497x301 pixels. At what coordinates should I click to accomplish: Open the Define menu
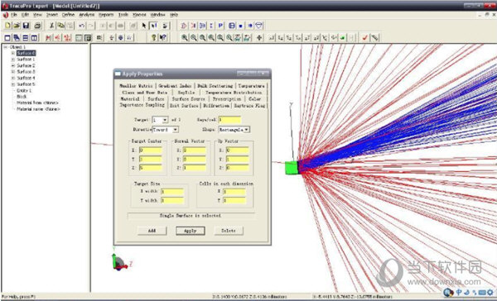[68, 15]
